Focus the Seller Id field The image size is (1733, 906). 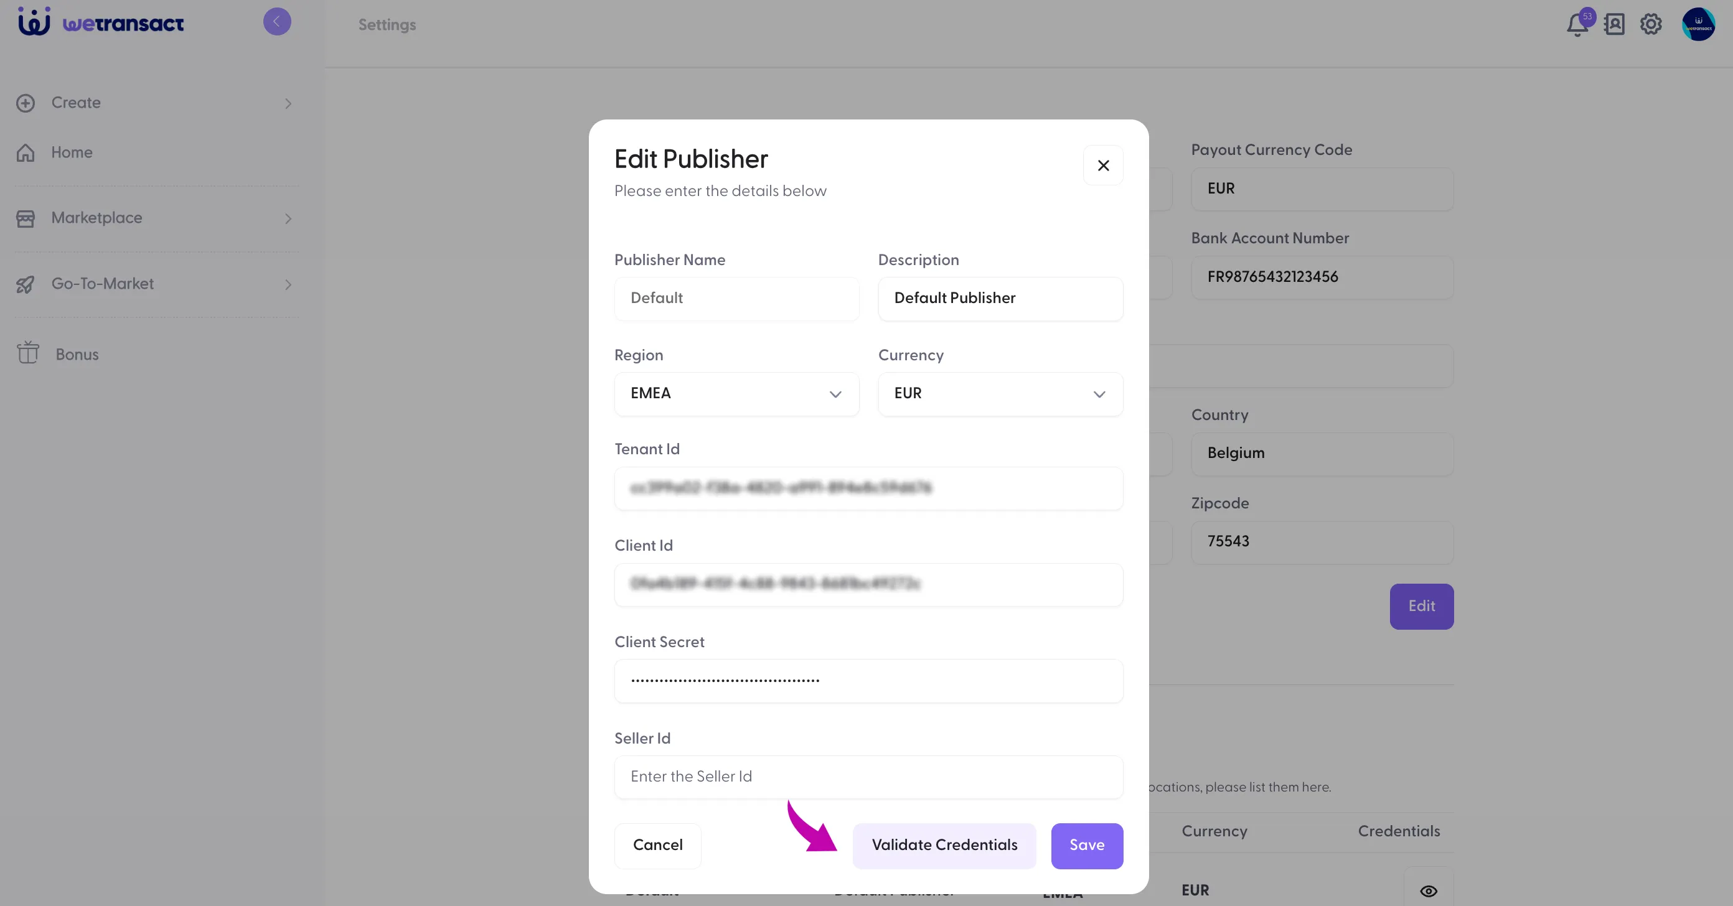868,777
